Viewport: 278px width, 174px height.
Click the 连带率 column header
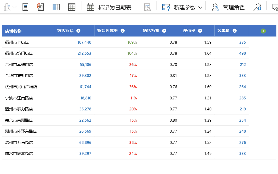pos(197,31)
